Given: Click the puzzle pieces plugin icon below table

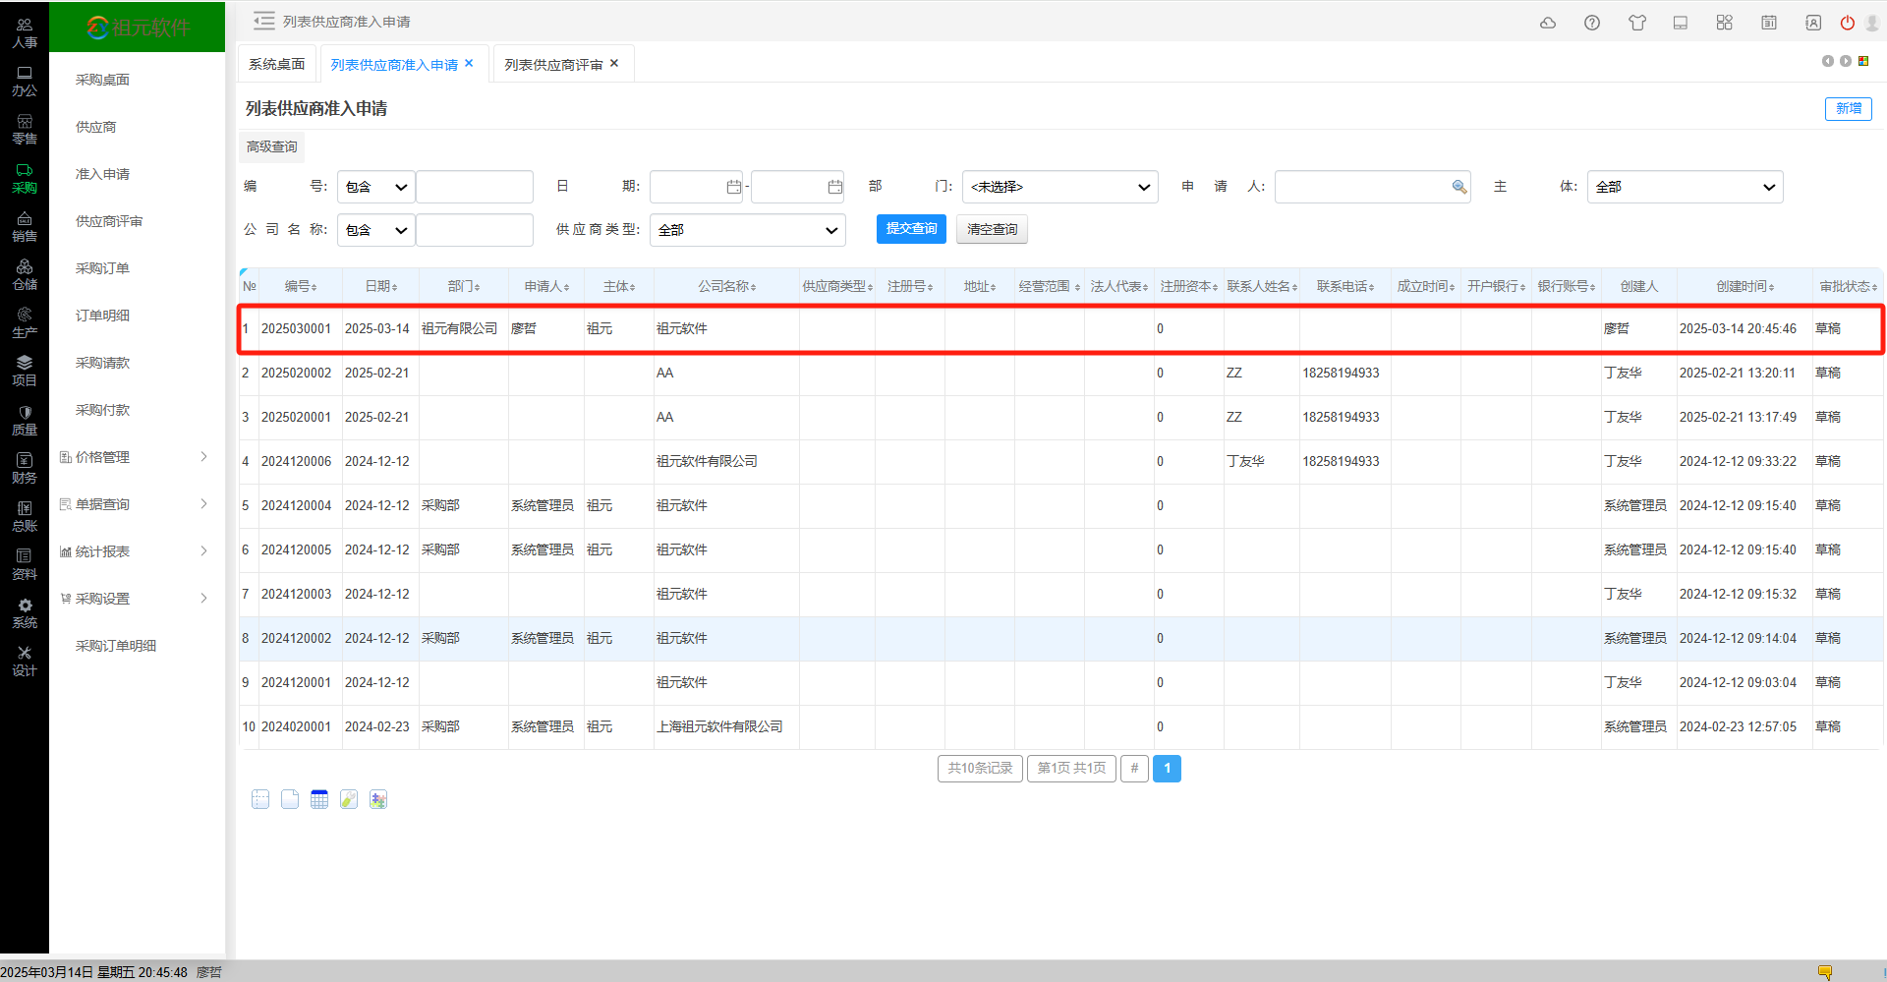Looking at the screenshot, I should 378,799.
